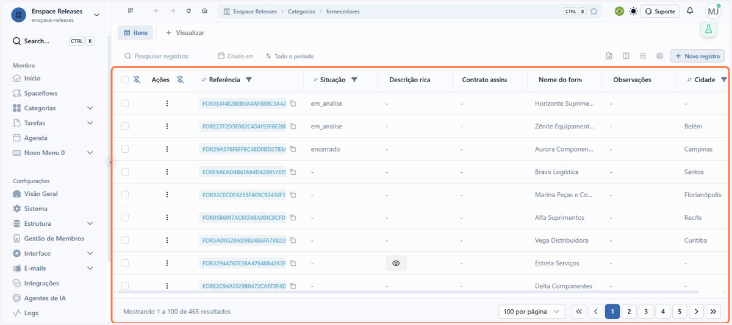Viewport: 732px width, 325px height.
Task: Check the Vega Distribuidora row checkbox
Action: (125, 240)
